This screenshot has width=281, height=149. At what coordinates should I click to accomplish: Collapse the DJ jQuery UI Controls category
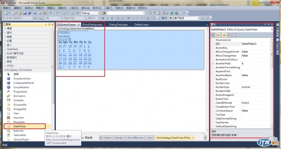(x=5, y=70)
